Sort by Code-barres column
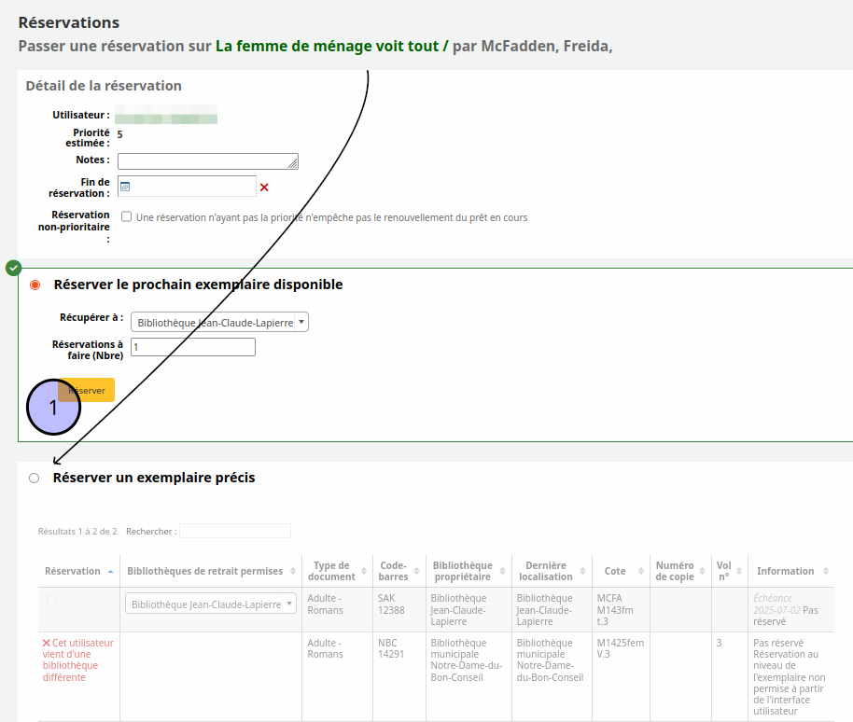This screenshot has height=722, width=853. tap(399, 571)
